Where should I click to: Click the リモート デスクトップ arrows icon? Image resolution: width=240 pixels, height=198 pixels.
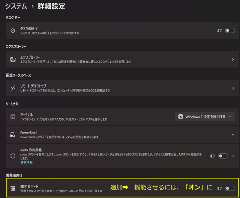pos(13,88)
